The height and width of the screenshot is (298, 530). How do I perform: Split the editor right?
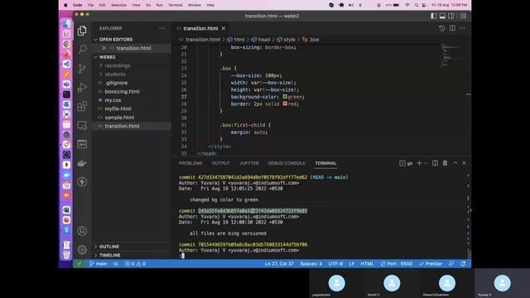(452, 28)
